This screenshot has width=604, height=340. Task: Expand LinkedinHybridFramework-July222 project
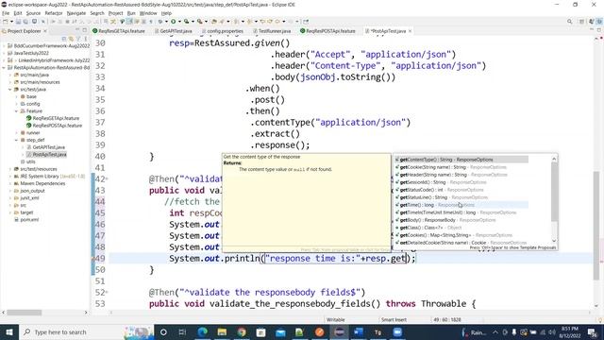pyautogui.click(x=4, y=60)
